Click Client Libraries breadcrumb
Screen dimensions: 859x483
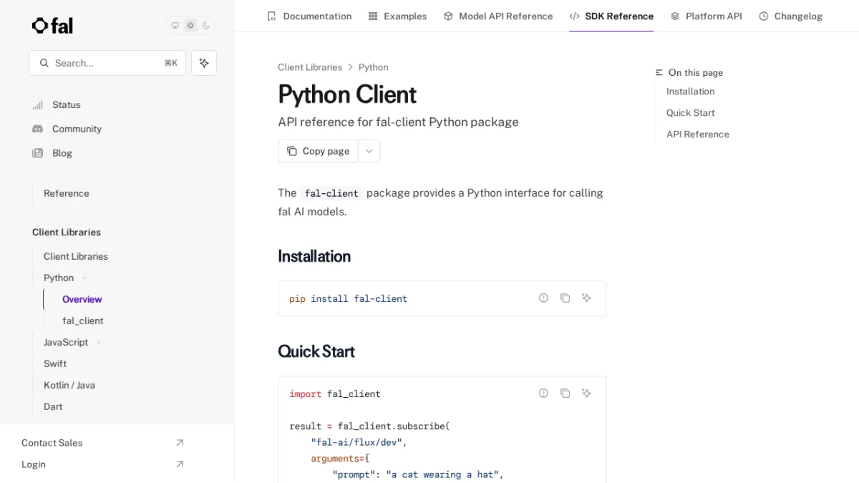pyautogui.click(x=310, y=67)
